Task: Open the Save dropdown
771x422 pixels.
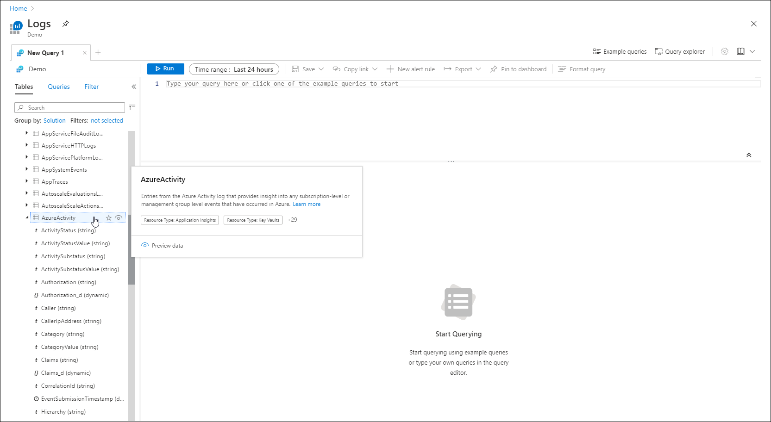Action: click(x=307, y=69)
